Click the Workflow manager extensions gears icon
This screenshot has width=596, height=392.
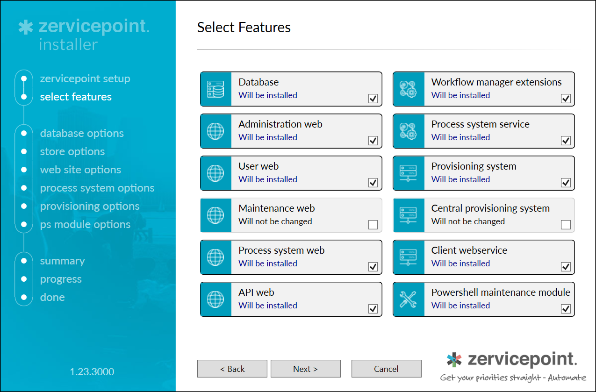pos(409,89)
